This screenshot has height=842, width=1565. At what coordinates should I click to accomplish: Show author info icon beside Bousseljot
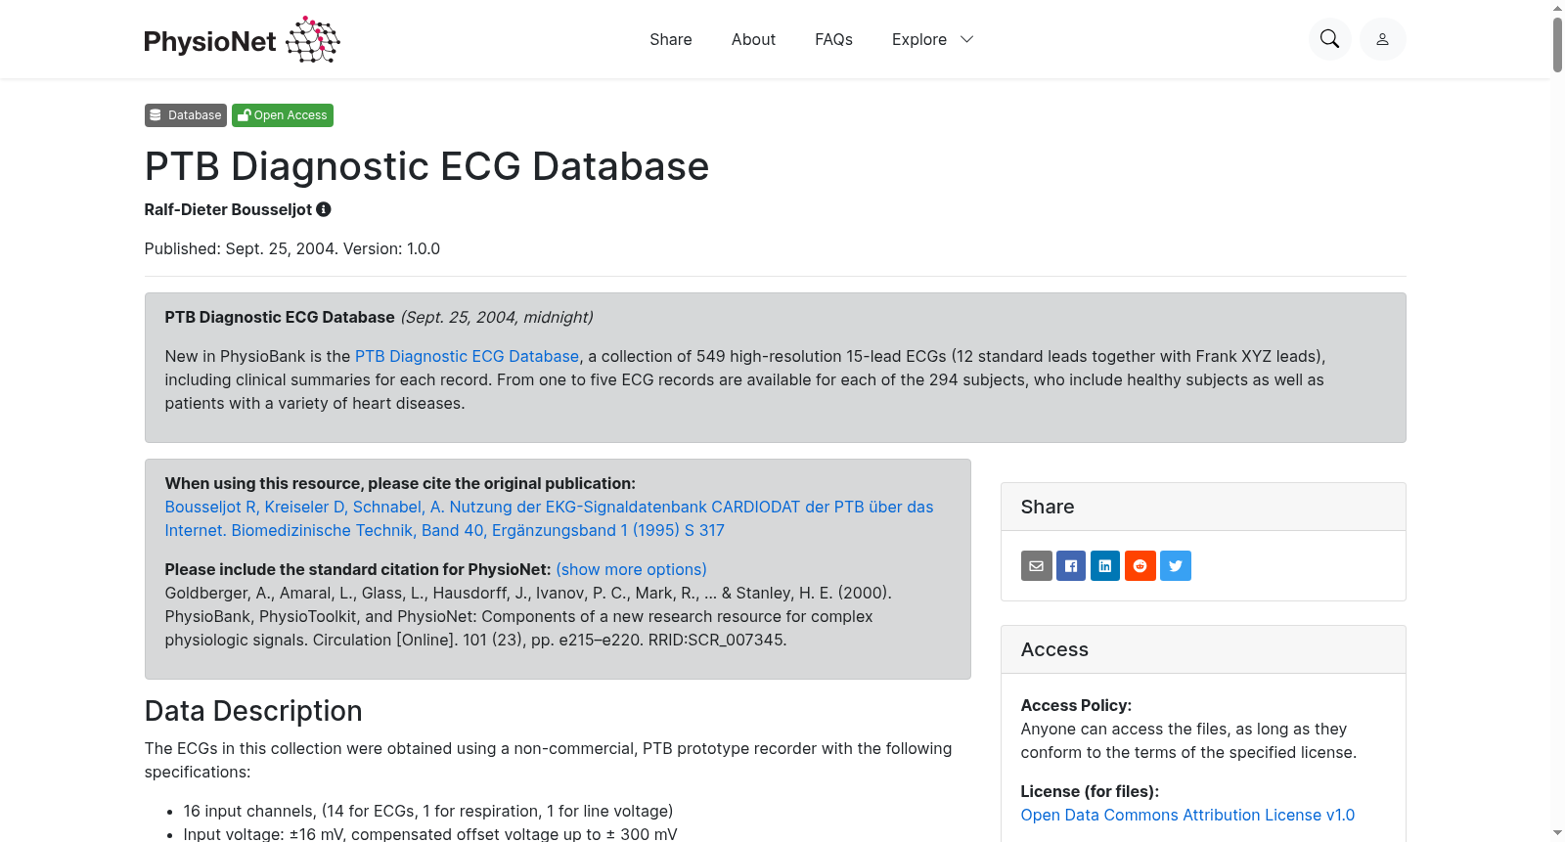click(x=324, y=209)
